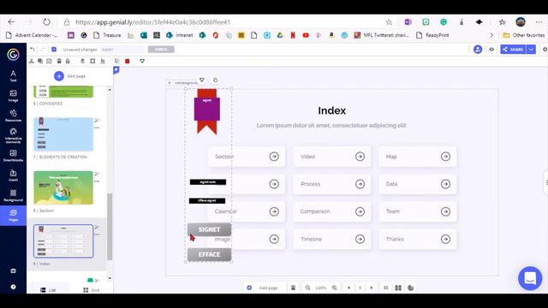Screen dimensions: 548x308
Task: Click the Delete trash icon in top toolbar
Action: click(x=59, y=61)
